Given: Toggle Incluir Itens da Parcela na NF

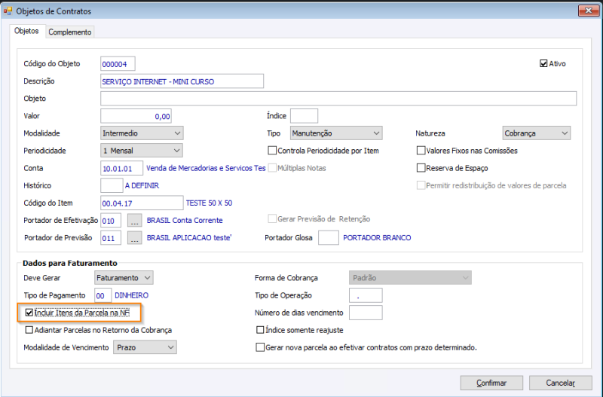Looking at the screenshot, I should [29, 313].
